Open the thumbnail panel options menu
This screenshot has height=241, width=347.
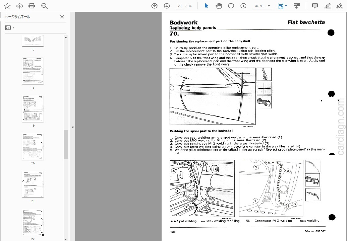(9, 27)
